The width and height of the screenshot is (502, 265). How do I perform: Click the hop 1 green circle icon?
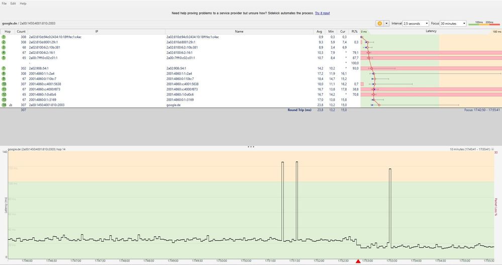[x=4, y=37]
